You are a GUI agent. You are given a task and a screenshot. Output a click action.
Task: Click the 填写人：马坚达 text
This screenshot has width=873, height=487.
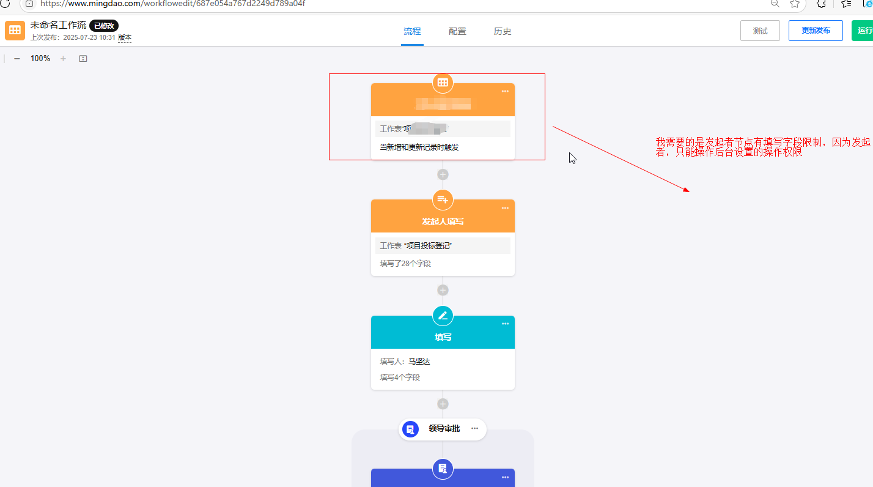pos(405,362)
